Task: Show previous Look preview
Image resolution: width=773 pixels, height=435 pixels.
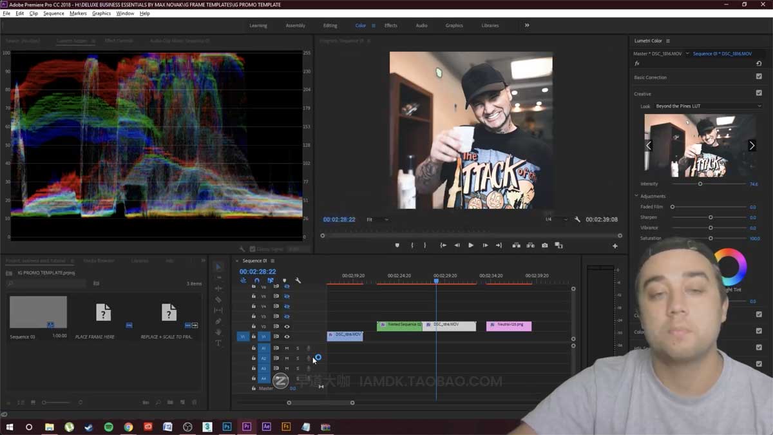Action: pyautogui.click(x=649, y=146)
